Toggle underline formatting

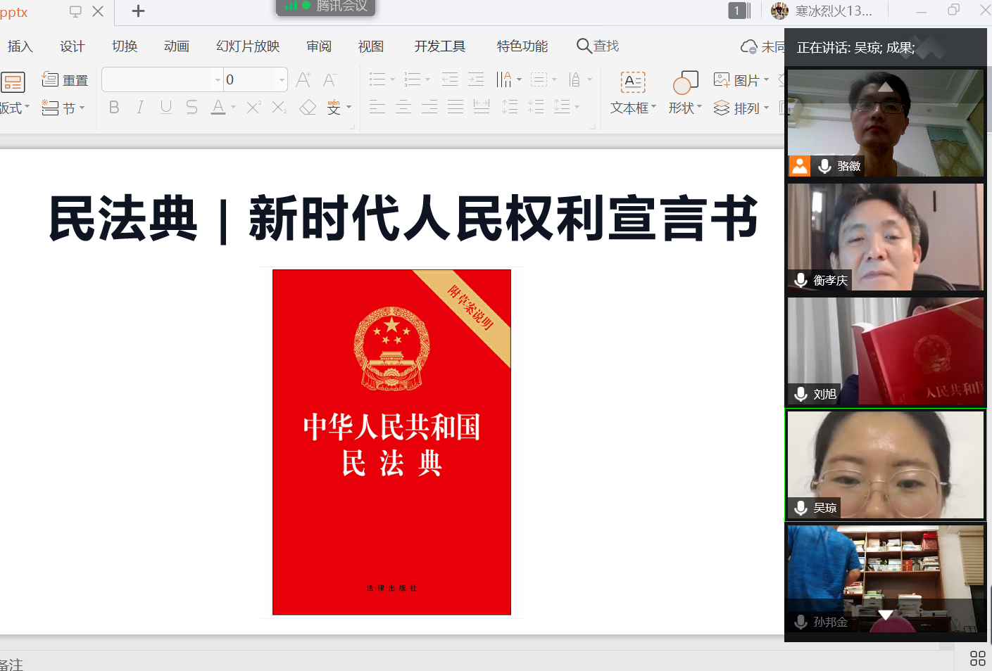(x=166, y=108)
